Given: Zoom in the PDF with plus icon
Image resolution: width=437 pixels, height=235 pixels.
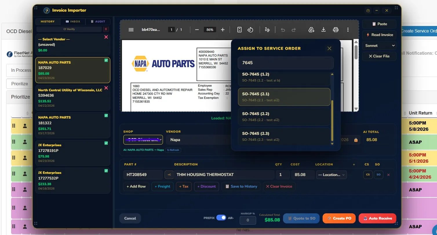Looking at the screenshot, I should click(223, 30).
